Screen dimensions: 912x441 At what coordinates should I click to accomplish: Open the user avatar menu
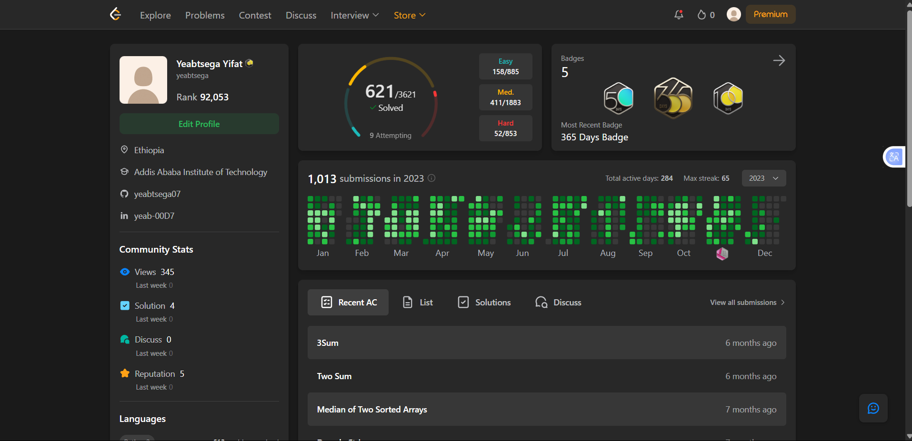(x=733, y=15)
